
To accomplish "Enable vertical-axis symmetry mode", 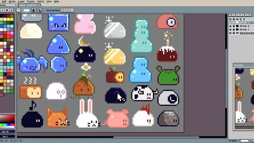I will coord(63,10).
